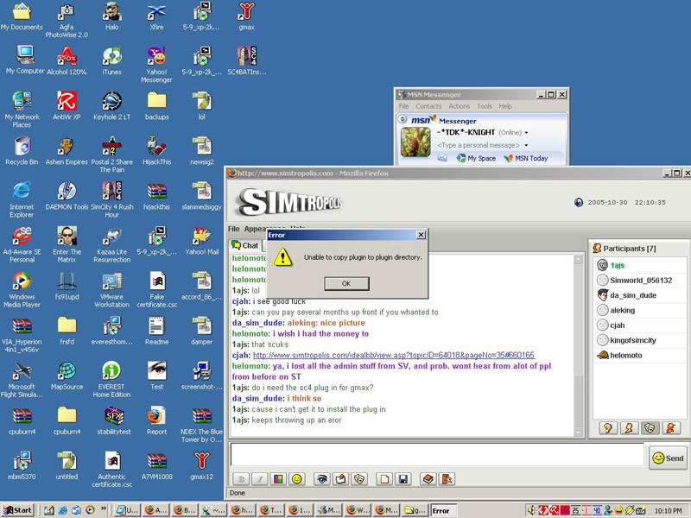Click the floppy disk save icon in chat toolbar

pos(403,479)
